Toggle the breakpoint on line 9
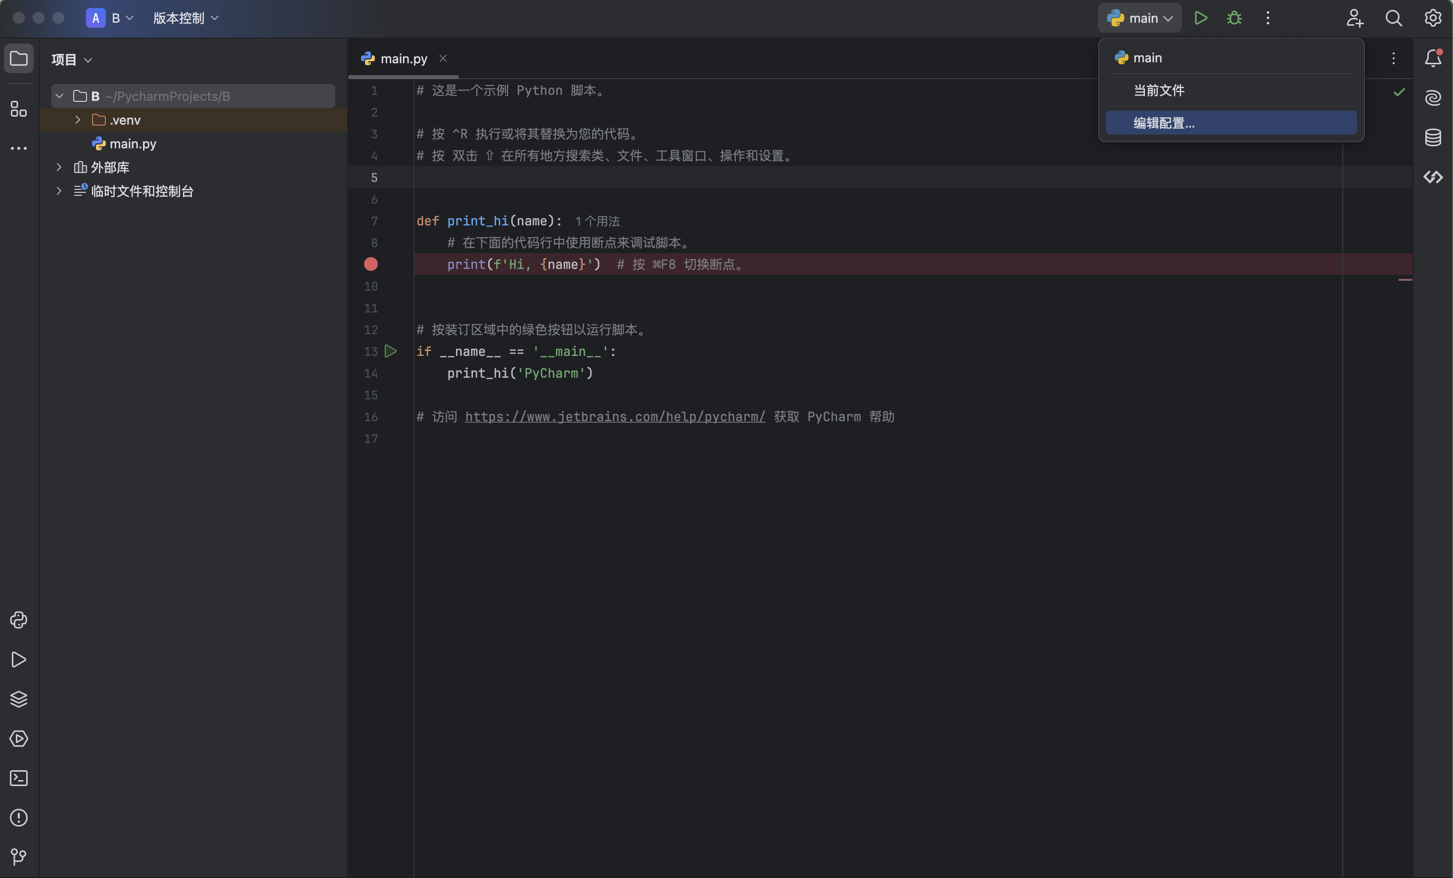1453x878 pixels. tap(370, 264)
